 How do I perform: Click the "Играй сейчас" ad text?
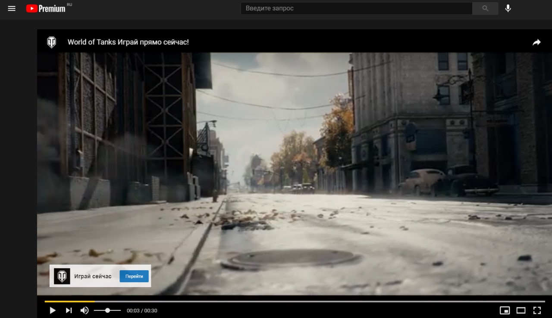[93, 276]
